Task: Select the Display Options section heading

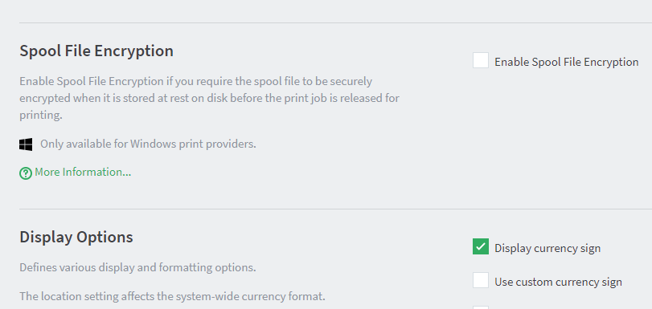Action: tap(76, 237)
